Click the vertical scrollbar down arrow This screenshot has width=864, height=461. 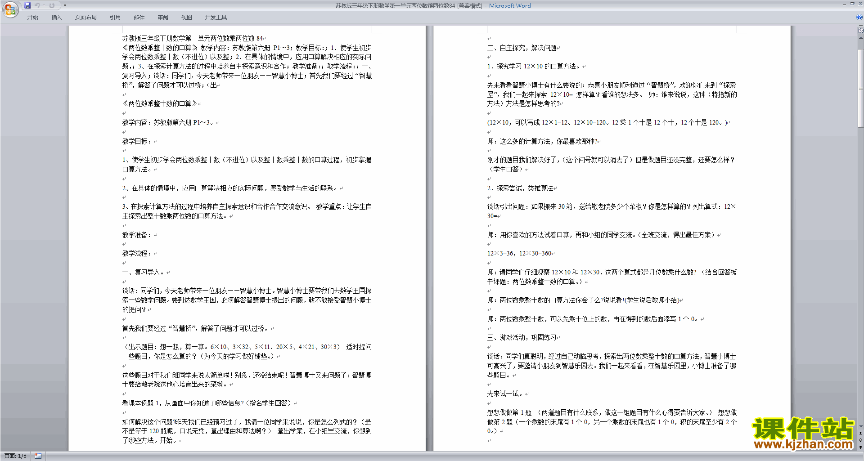click(x=861, y=426)
